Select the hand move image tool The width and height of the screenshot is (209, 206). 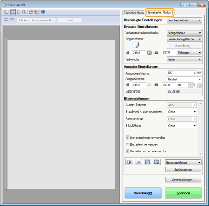coord(19,12)
